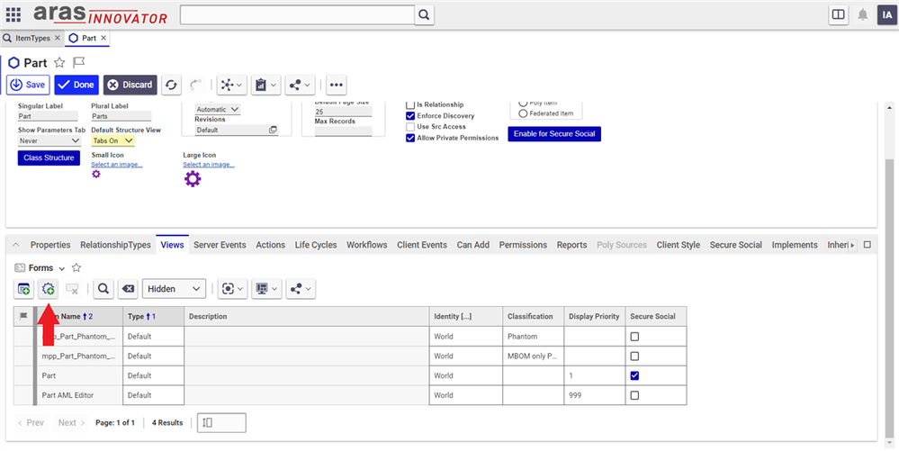The image size is (899, 451).
Task: Click the create new form icon
Action: point(24,289)
